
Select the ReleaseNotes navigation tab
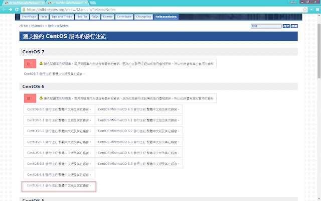coord(166,17)
